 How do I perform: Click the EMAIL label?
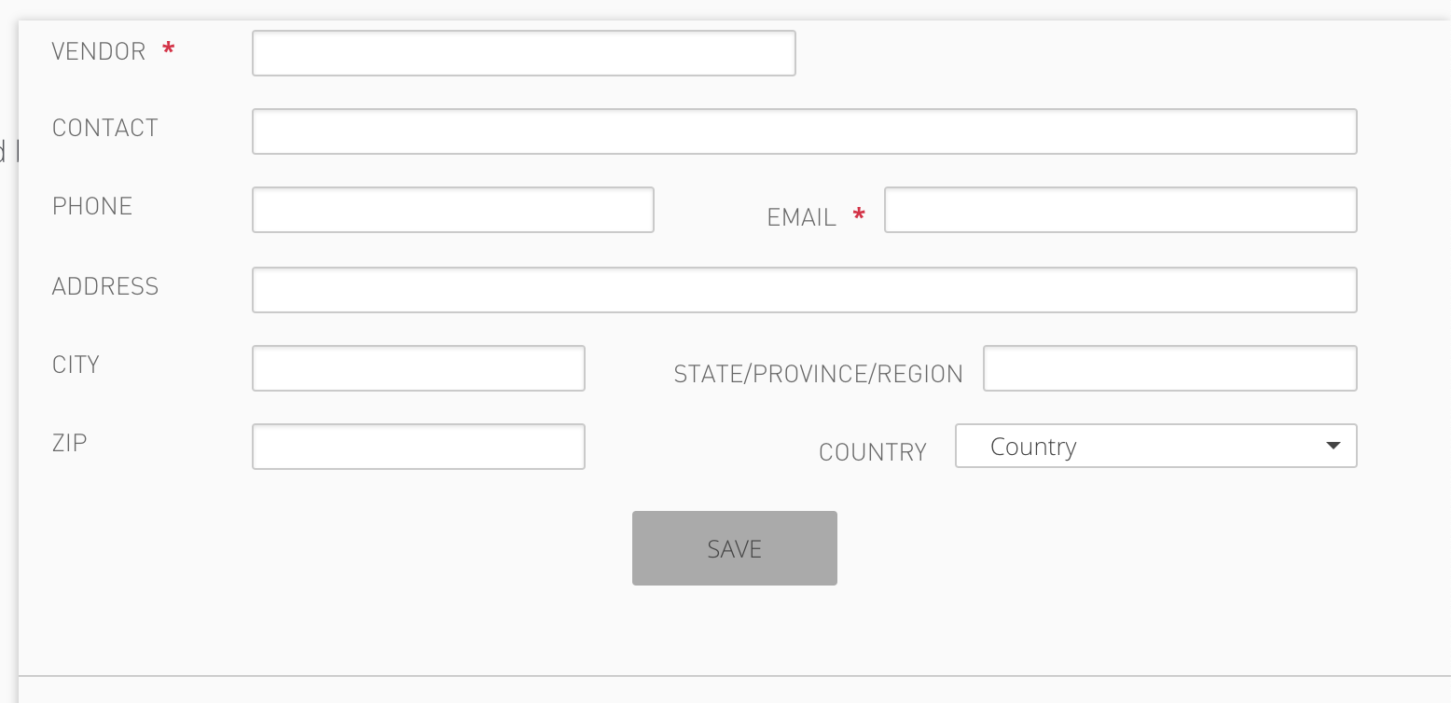pyautogui.click(x=801, y=217)
